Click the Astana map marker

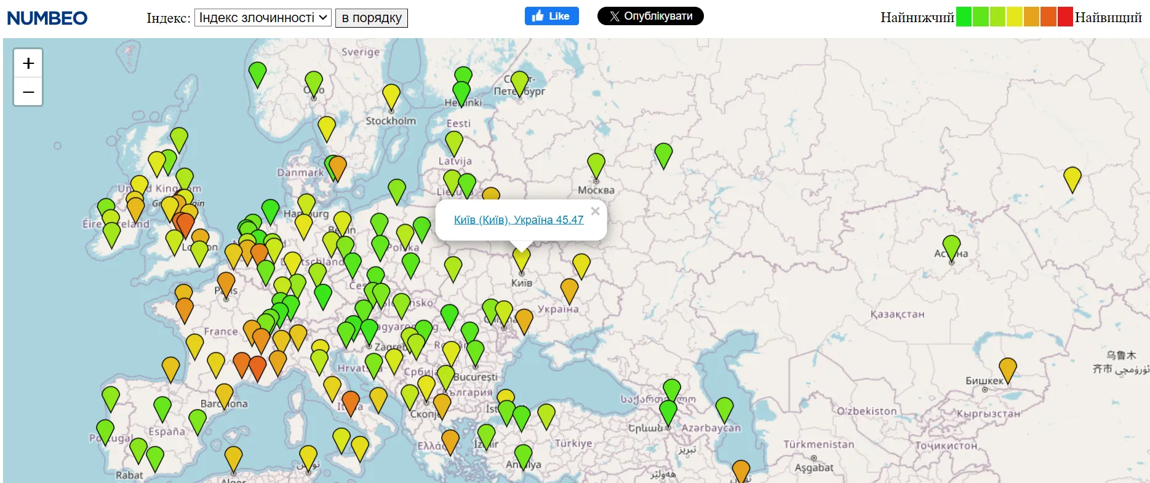[x=951, y=247]
